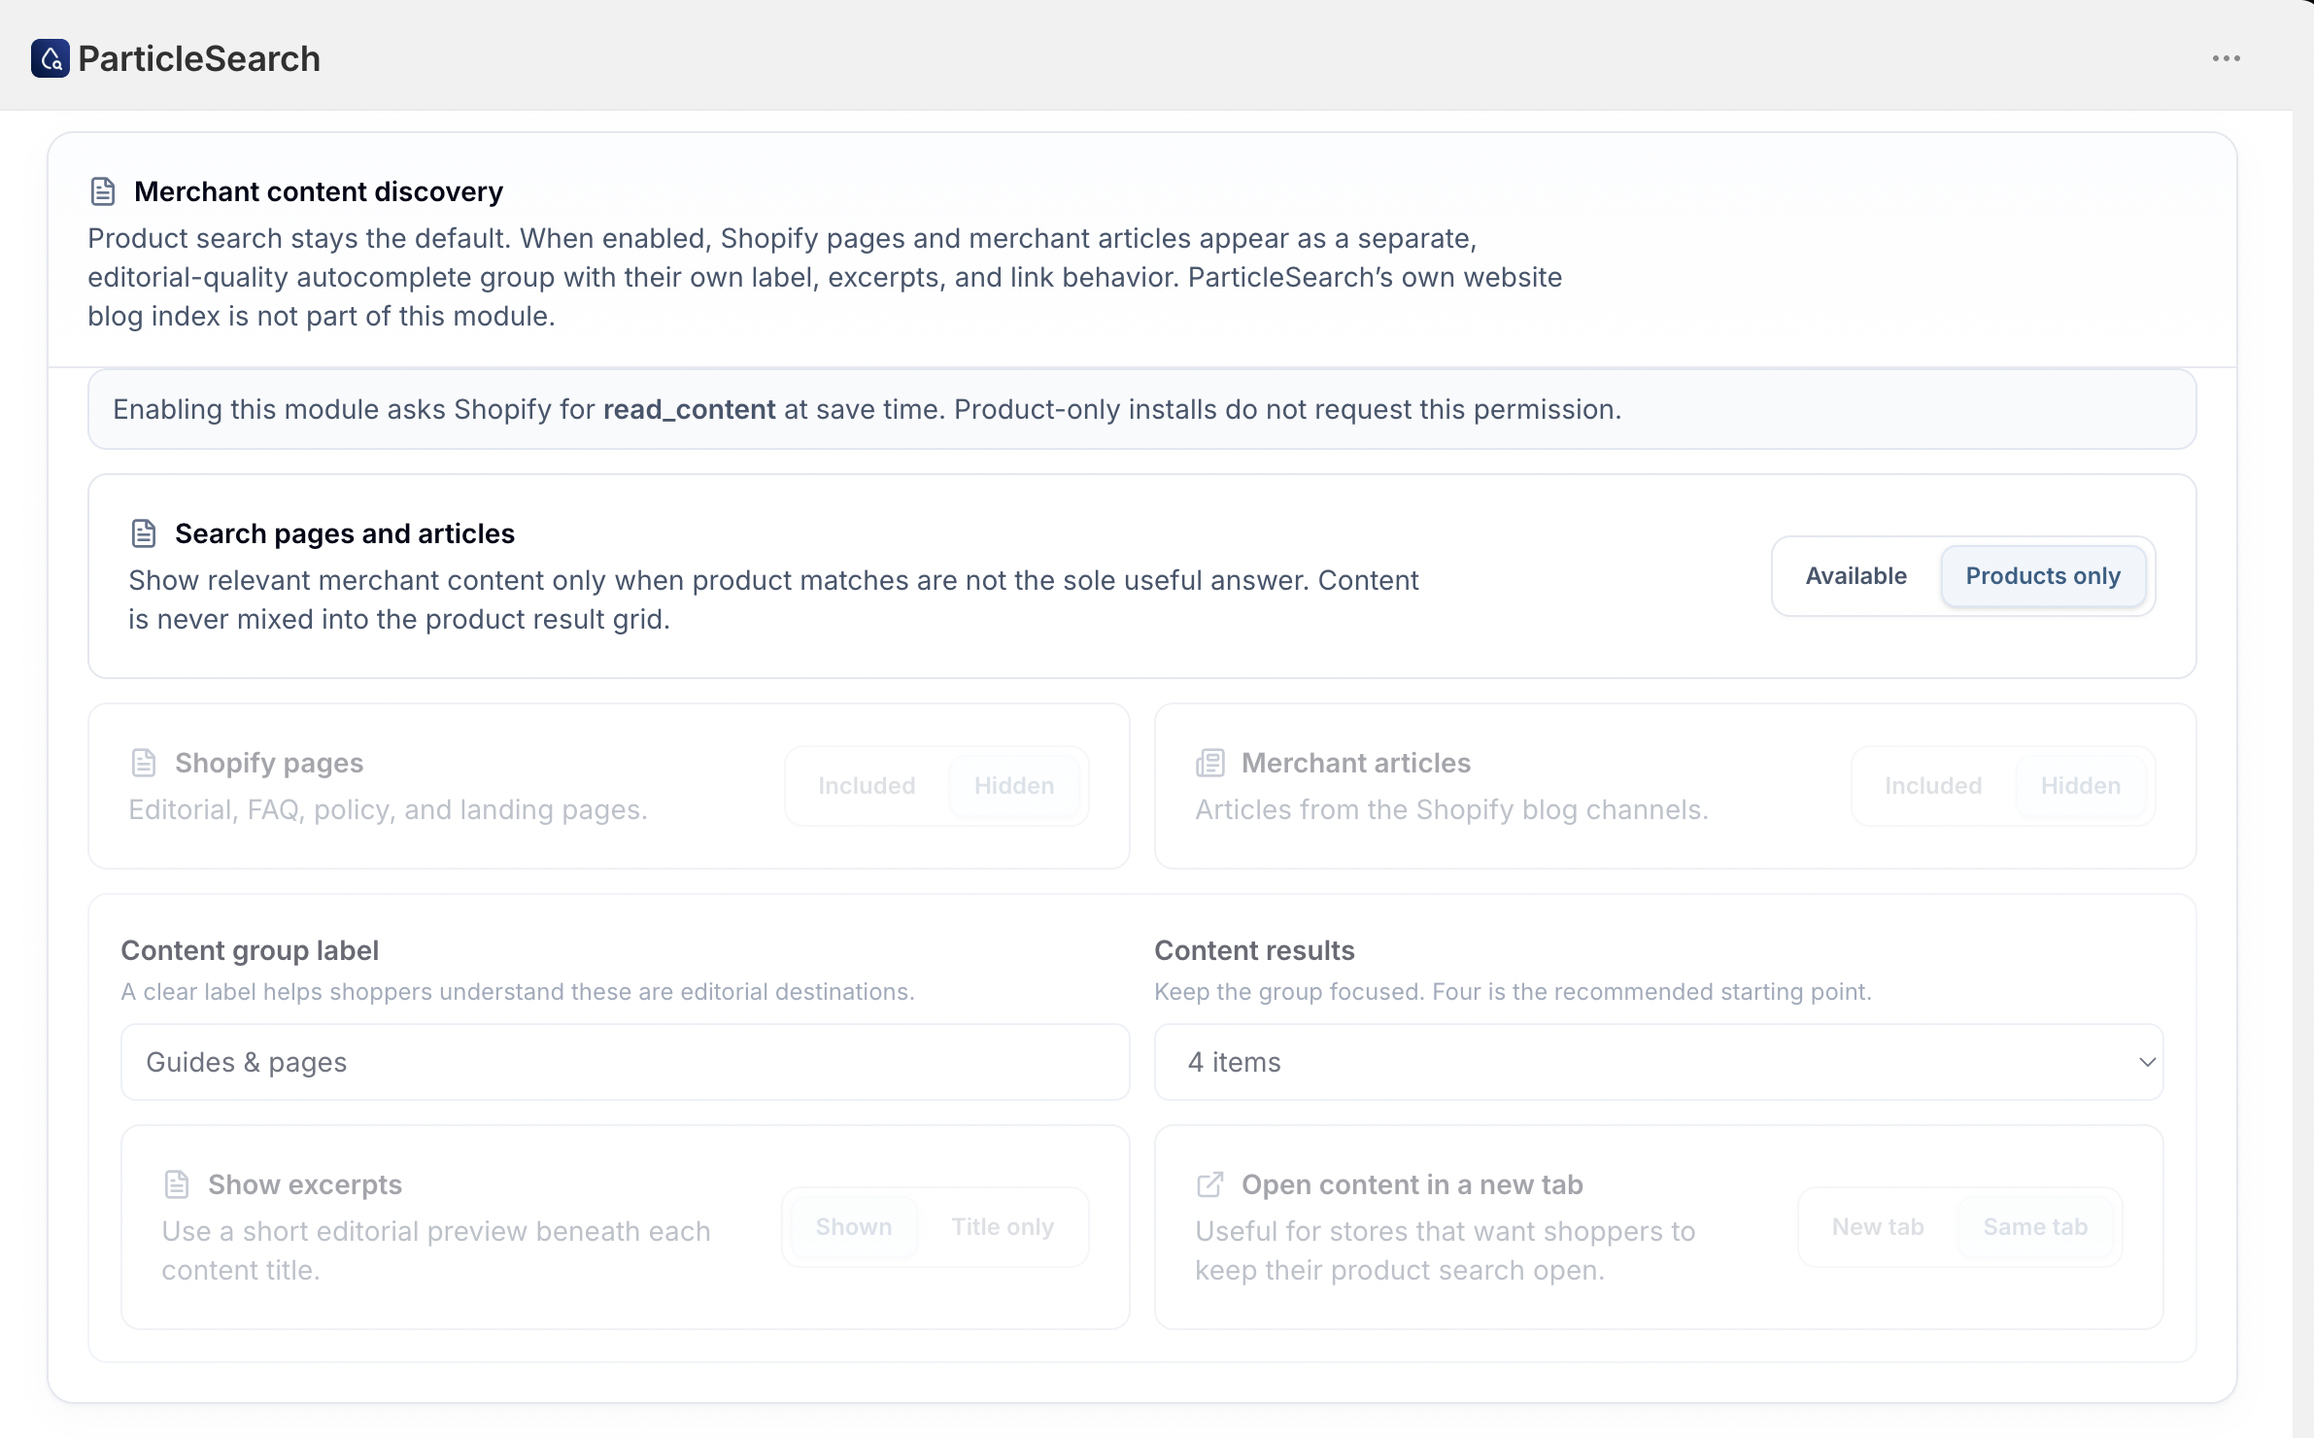Choose Included for Merchant articles
The image size is (2314, 1438).
tap(1933, 786)
